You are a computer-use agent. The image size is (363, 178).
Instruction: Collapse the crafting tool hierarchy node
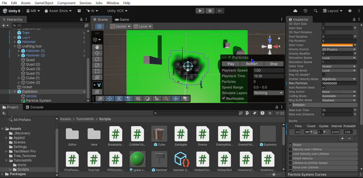[x=15, y=46]
